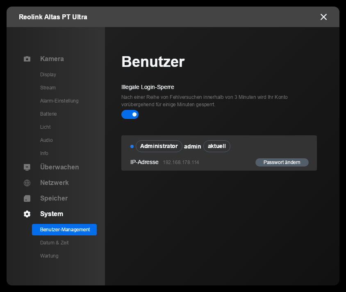Expand the Überwachen section
Viewport: 346px width, 292px height.
59,167
